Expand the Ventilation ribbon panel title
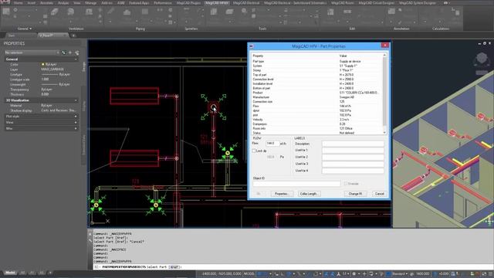The image size is (494, 278). point(76,29)
